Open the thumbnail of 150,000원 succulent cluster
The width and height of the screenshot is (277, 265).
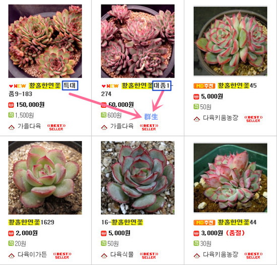(45, 41)
